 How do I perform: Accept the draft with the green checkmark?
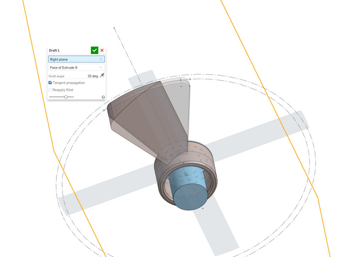pos(94,50)
